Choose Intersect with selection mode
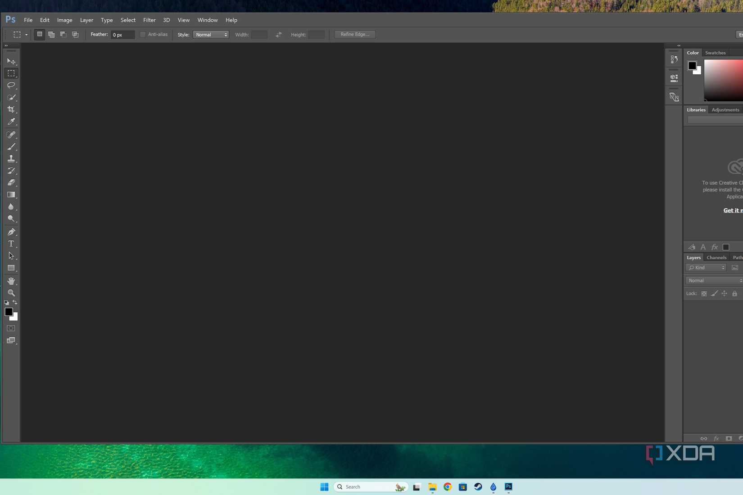The width and height of the screenshot is (743, 495). 75,35
